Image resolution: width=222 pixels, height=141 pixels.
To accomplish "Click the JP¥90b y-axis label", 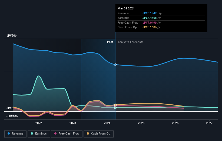I will 11,36.
